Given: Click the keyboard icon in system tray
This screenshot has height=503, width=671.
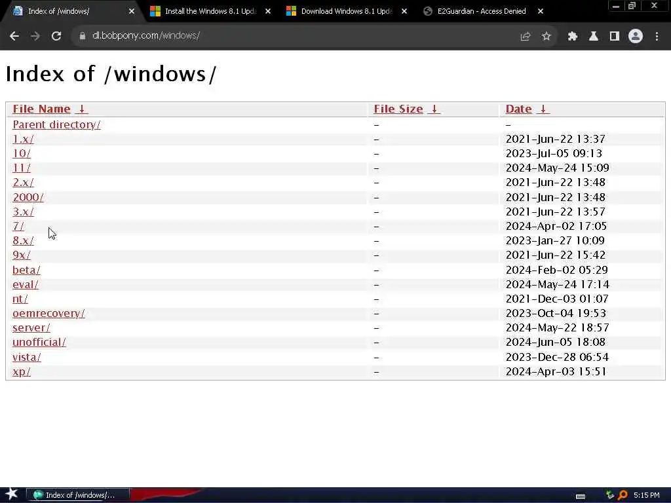Looking at the screenshot, I should (581, 496).
